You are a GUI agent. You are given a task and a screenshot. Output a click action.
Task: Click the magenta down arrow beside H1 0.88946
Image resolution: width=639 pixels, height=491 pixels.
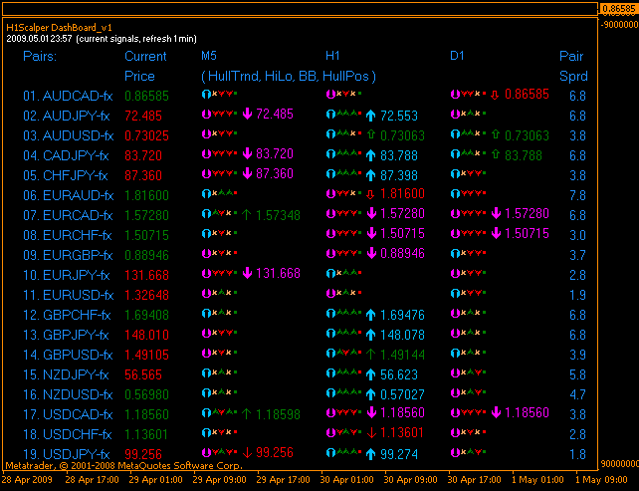371,253
